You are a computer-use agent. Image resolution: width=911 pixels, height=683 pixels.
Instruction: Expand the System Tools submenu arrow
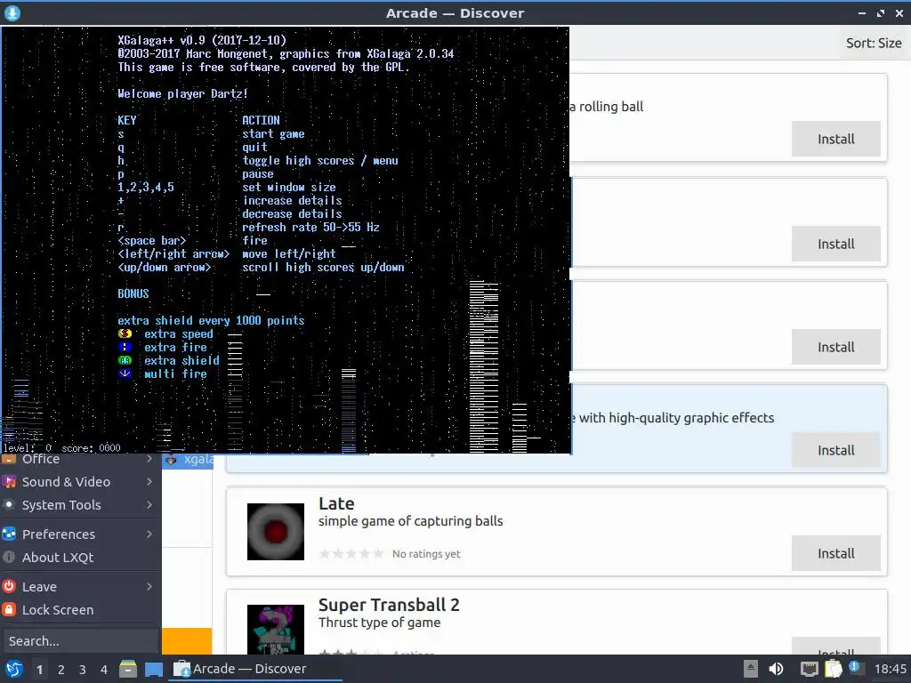click(x=149, y=505)
